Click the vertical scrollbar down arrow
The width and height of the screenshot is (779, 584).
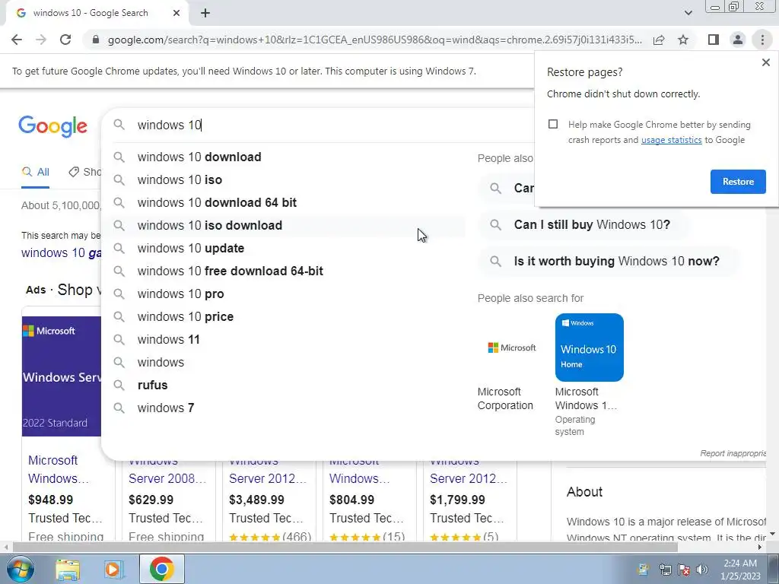coord(773,535)
